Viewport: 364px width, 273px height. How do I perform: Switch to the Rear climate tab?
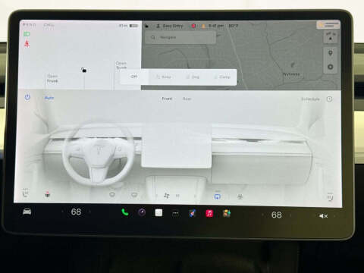[x=187, y=99]
